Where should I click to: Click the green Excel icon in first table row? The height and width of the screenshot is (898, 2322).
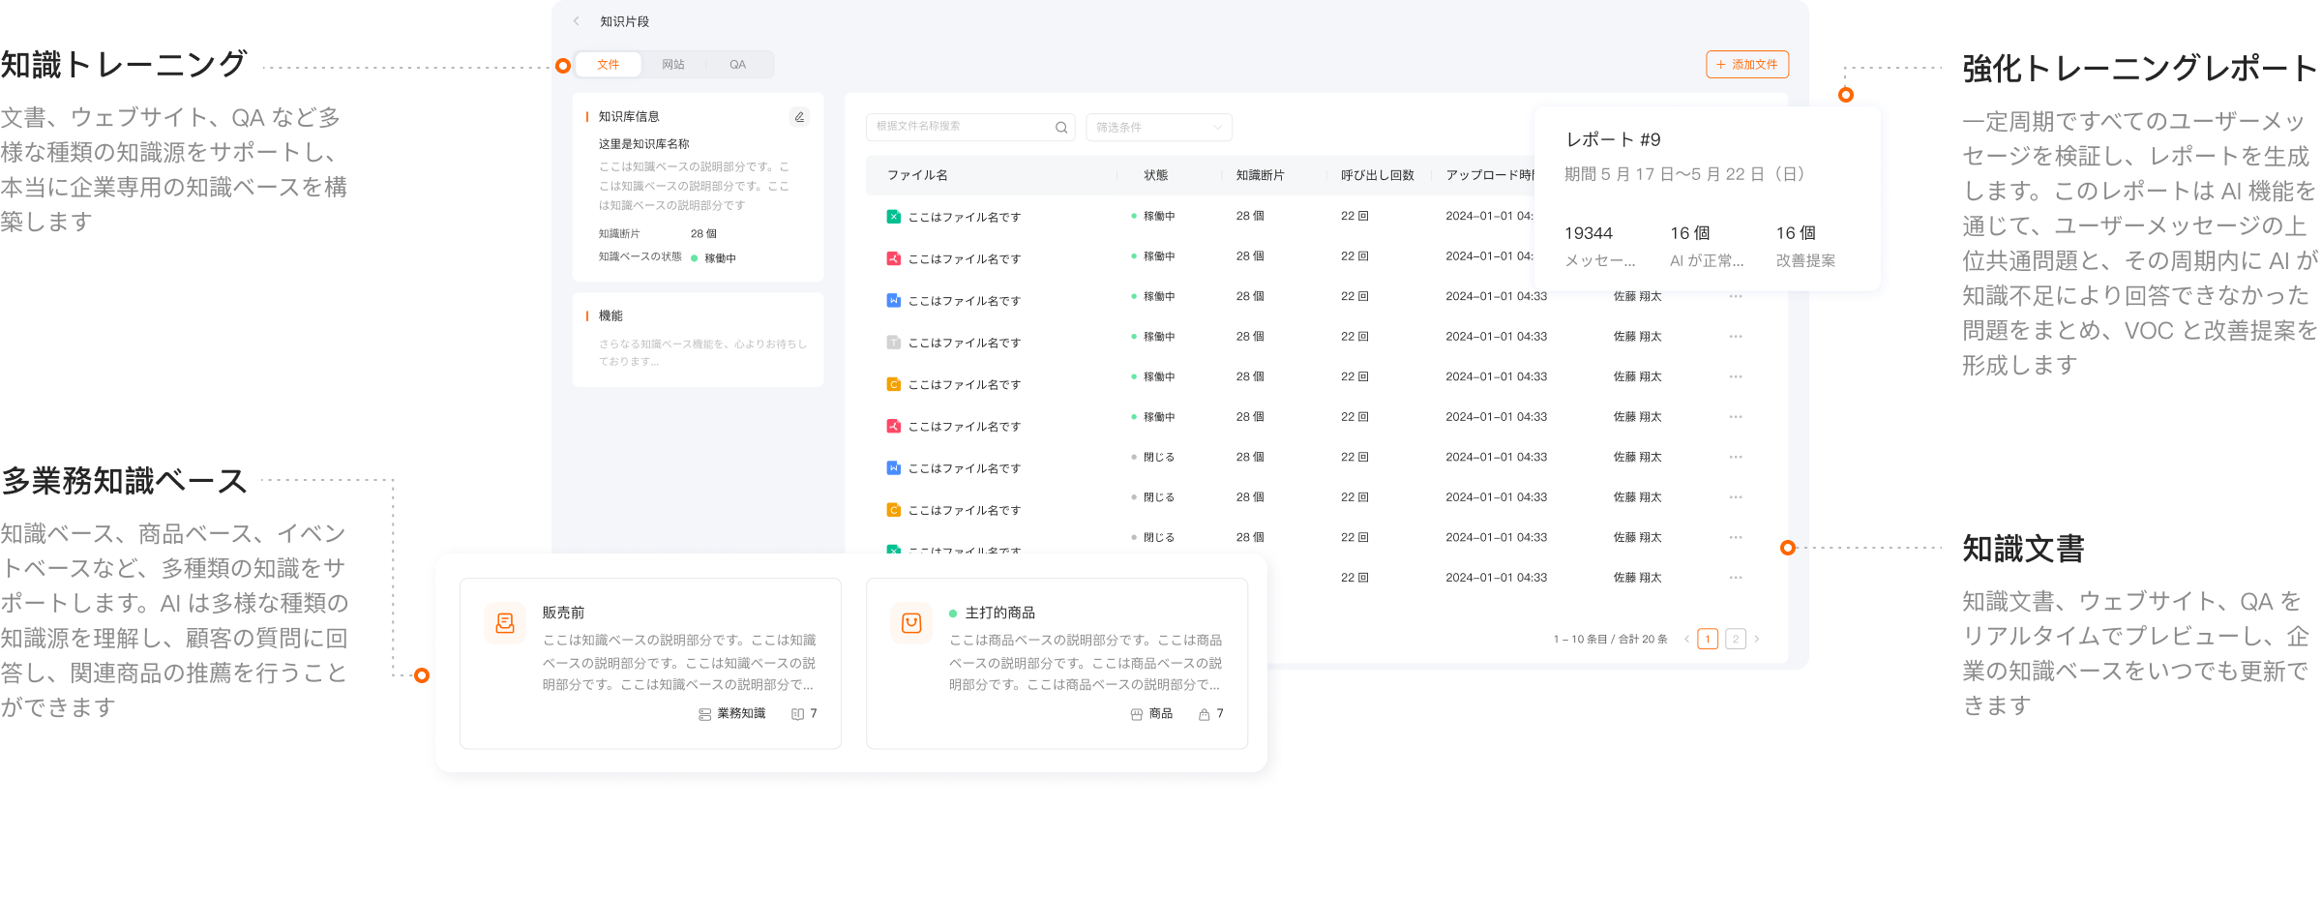[893, 216]
